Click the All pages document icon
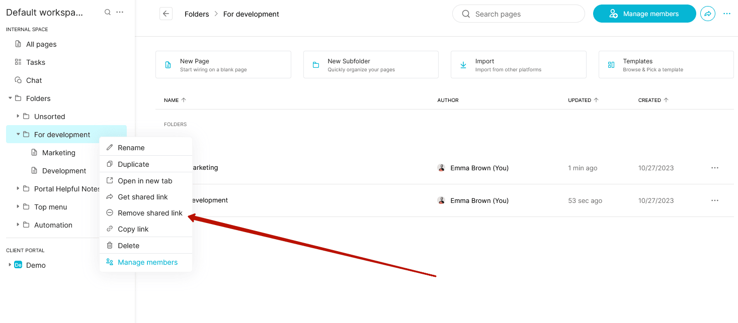The image size is (738, 323). pos(18,44)
